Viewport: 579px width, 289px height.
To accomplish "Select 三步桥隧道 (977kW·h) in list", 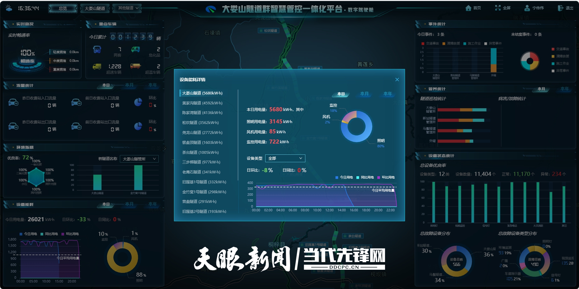I will click(201, 162).
